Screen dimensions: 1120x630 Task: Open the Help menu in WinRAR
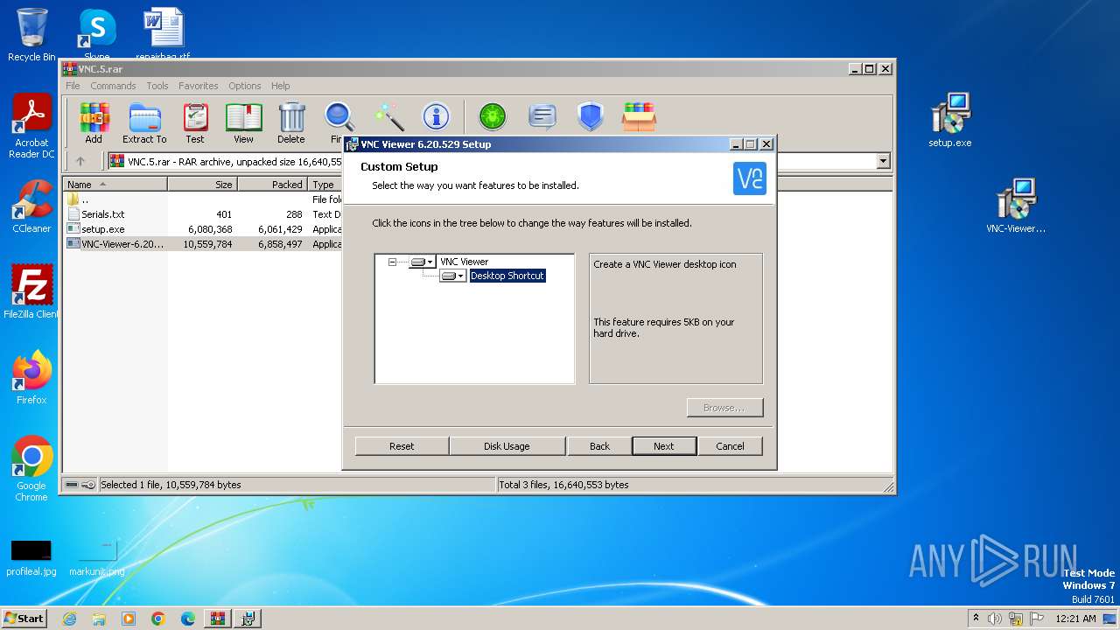(x=280, y=86)
